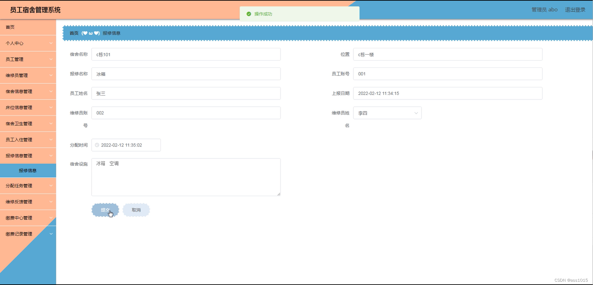The image size is (593, 285).
Task: Click the 取消 cancel button
Action: 136,210
